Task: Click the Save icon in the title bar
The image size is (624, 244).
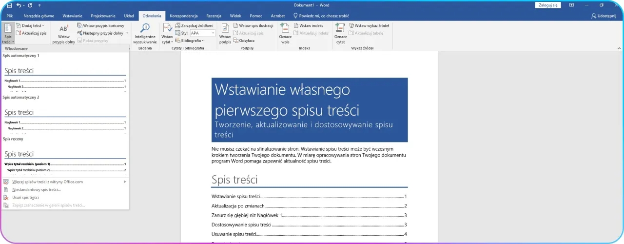Action: coord(9,5)
